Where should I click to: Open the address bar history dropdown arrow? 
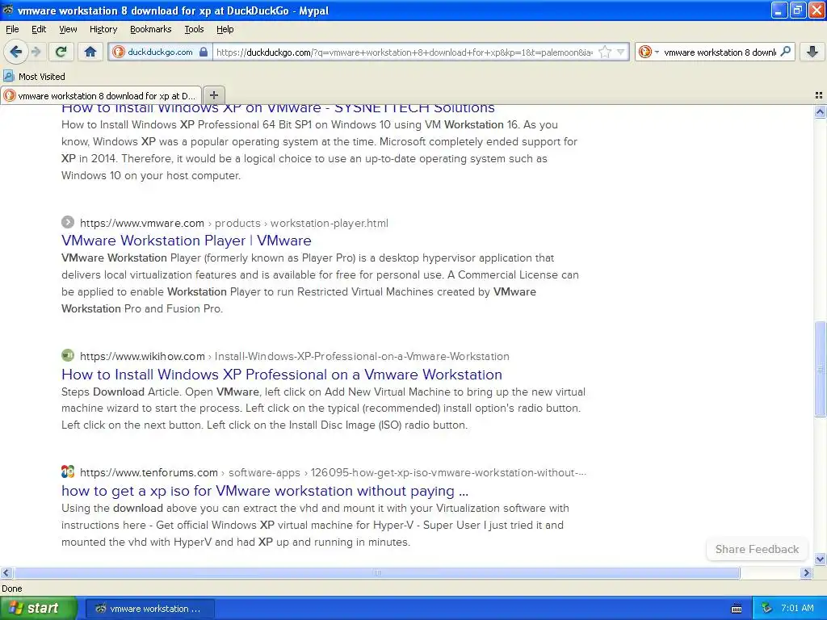621,52
